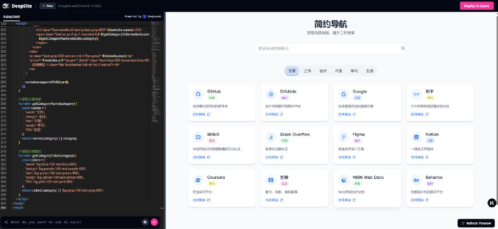Viewport: 498px width, 229px height.
Task: Click Deploy to Space button
Action: pyautogui.click(x=477, y=6)
